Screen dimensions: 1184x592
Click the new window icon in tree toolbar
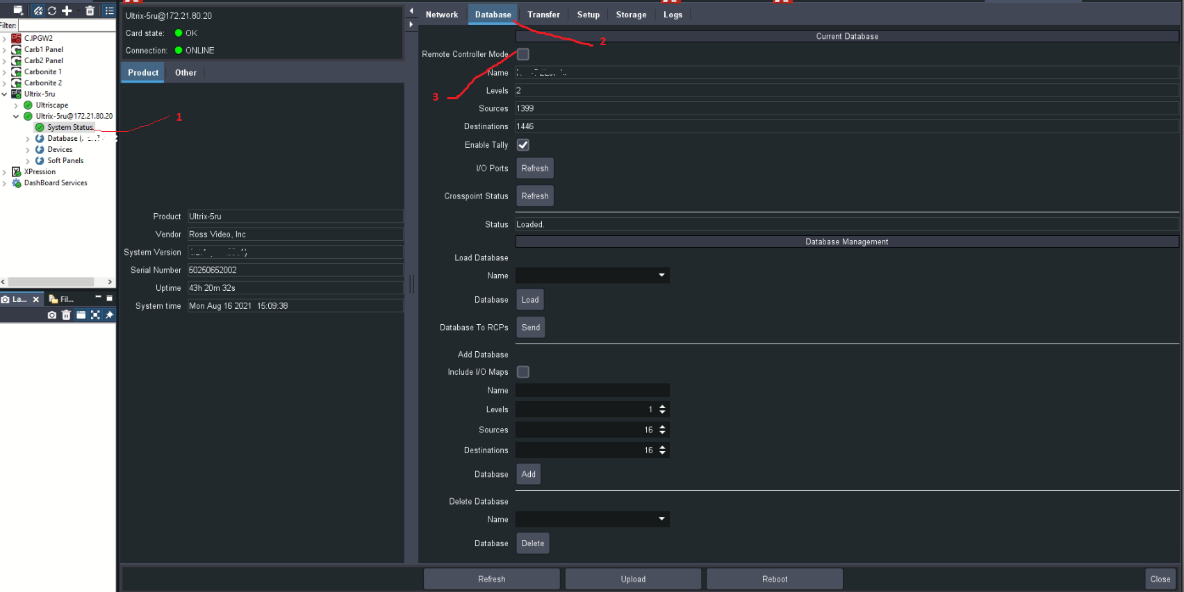19,10
